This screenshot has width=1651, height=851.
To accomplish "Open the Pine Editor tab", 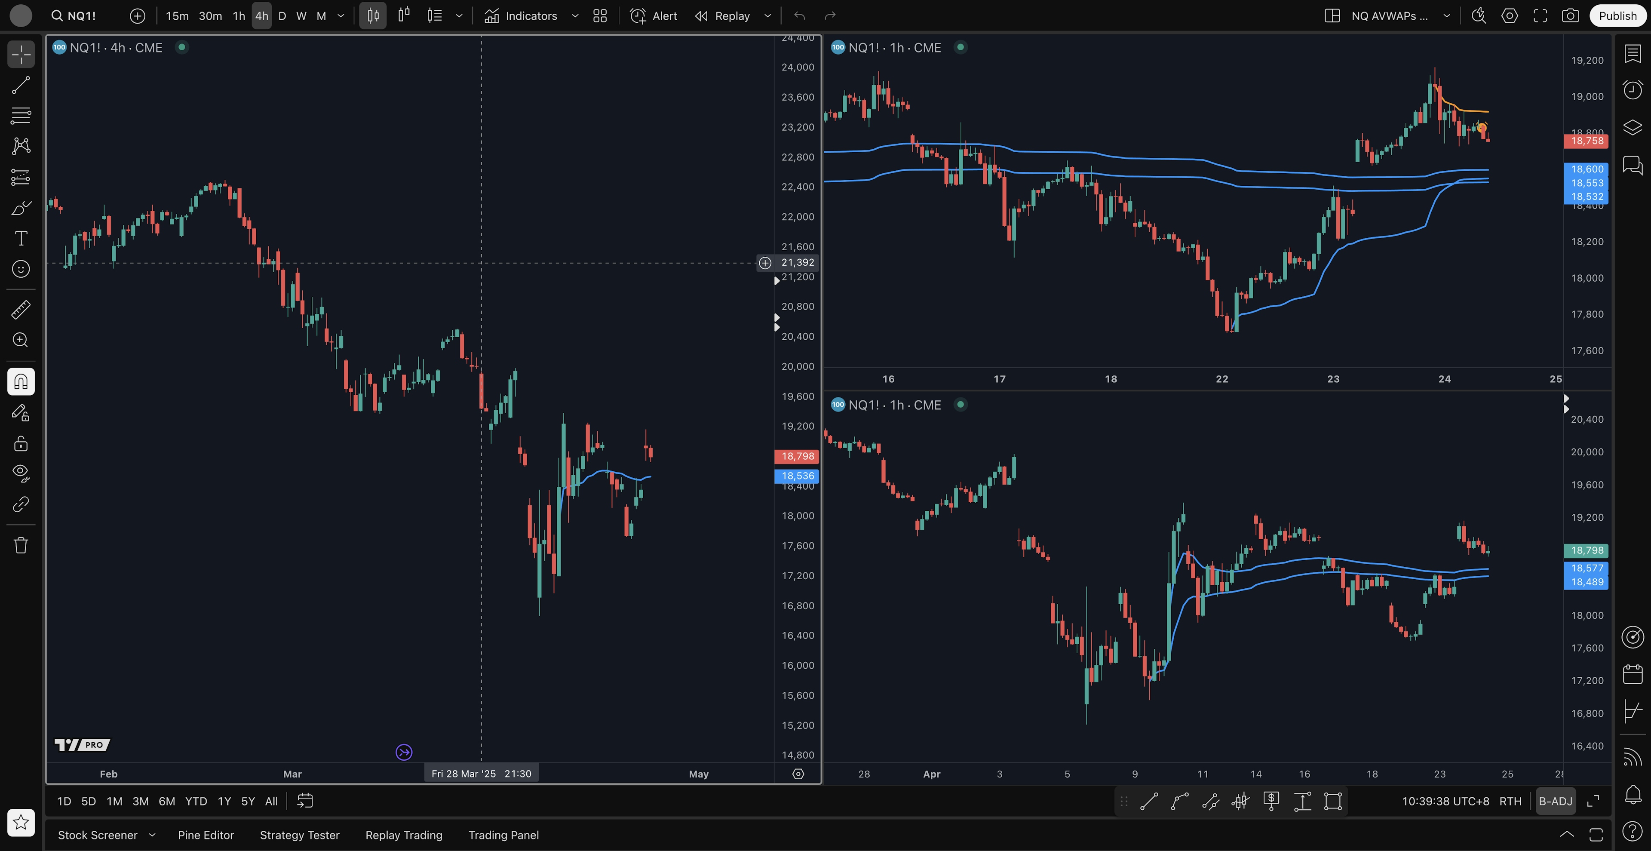I will tap(206, 835).
